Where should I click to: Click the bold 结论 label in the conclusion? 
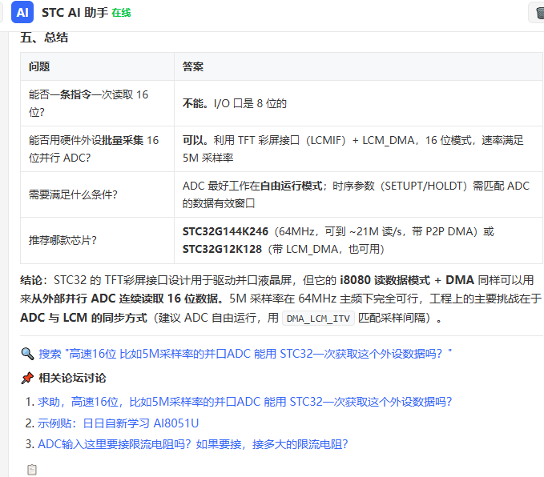(33, 280)
